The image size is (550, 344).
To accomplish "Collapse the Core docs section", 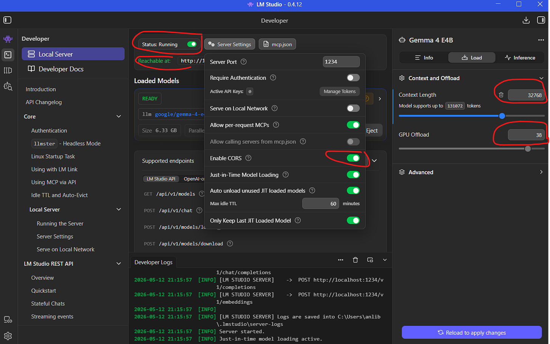I will click(119, 116).
